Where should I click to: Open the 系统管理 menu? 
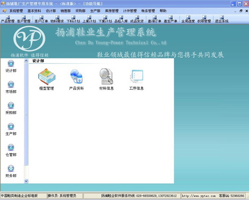16,11
